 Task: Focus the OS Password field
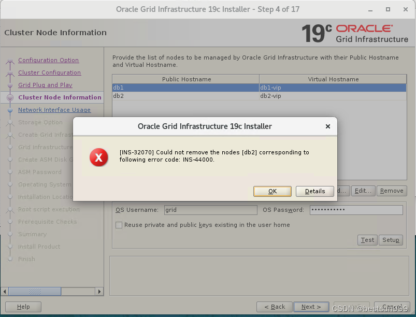pos(356,210)
